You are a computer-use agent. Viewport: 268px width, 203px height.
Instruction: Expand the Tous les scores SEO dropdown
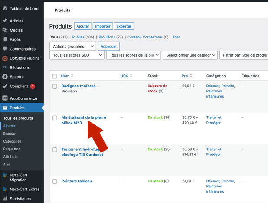77,55
